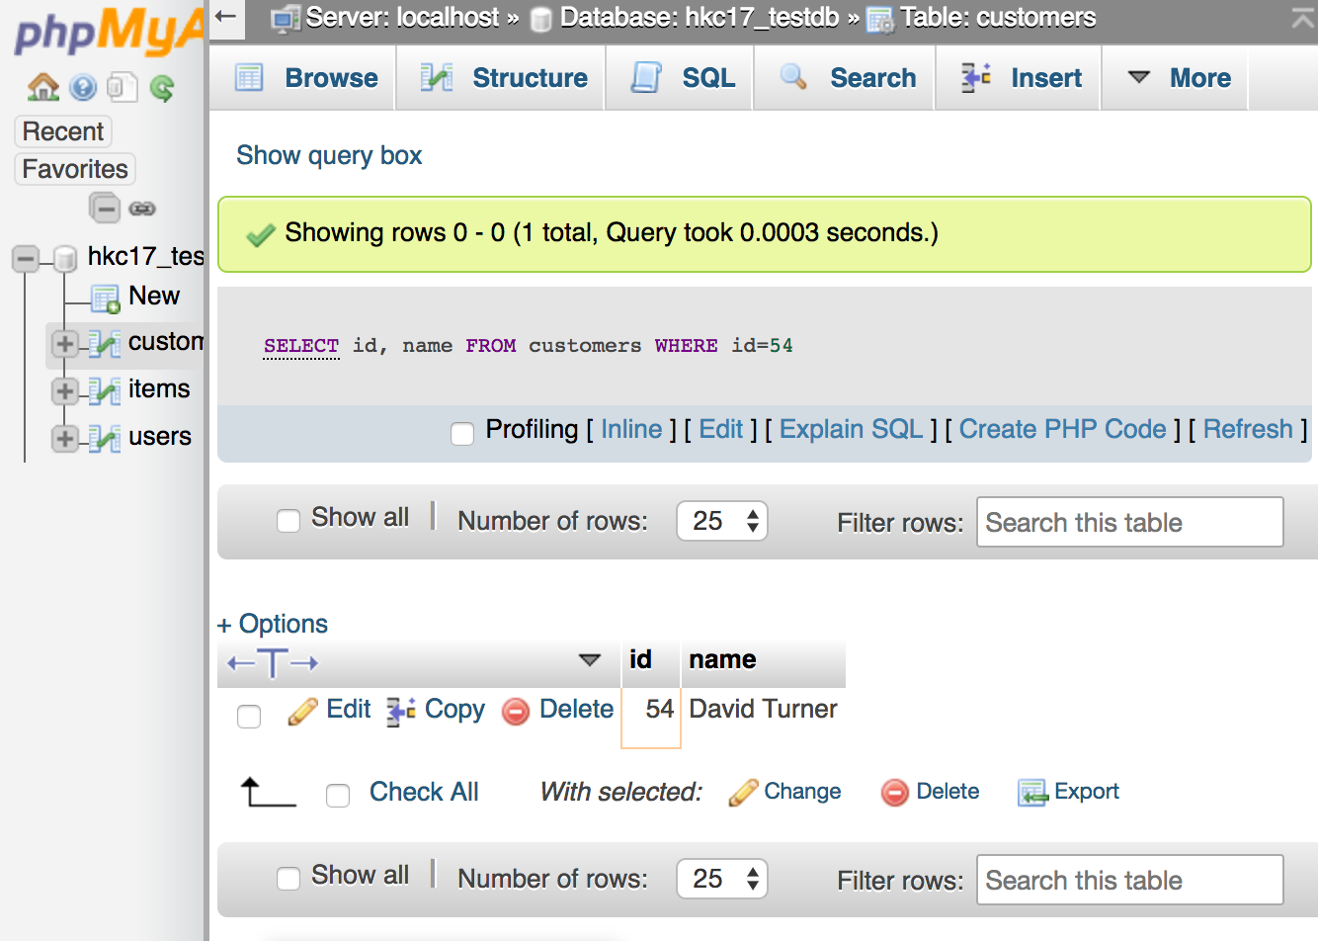
Task: Open phpMyAdmin documentation help icon
Action: (x=83, y=88)
